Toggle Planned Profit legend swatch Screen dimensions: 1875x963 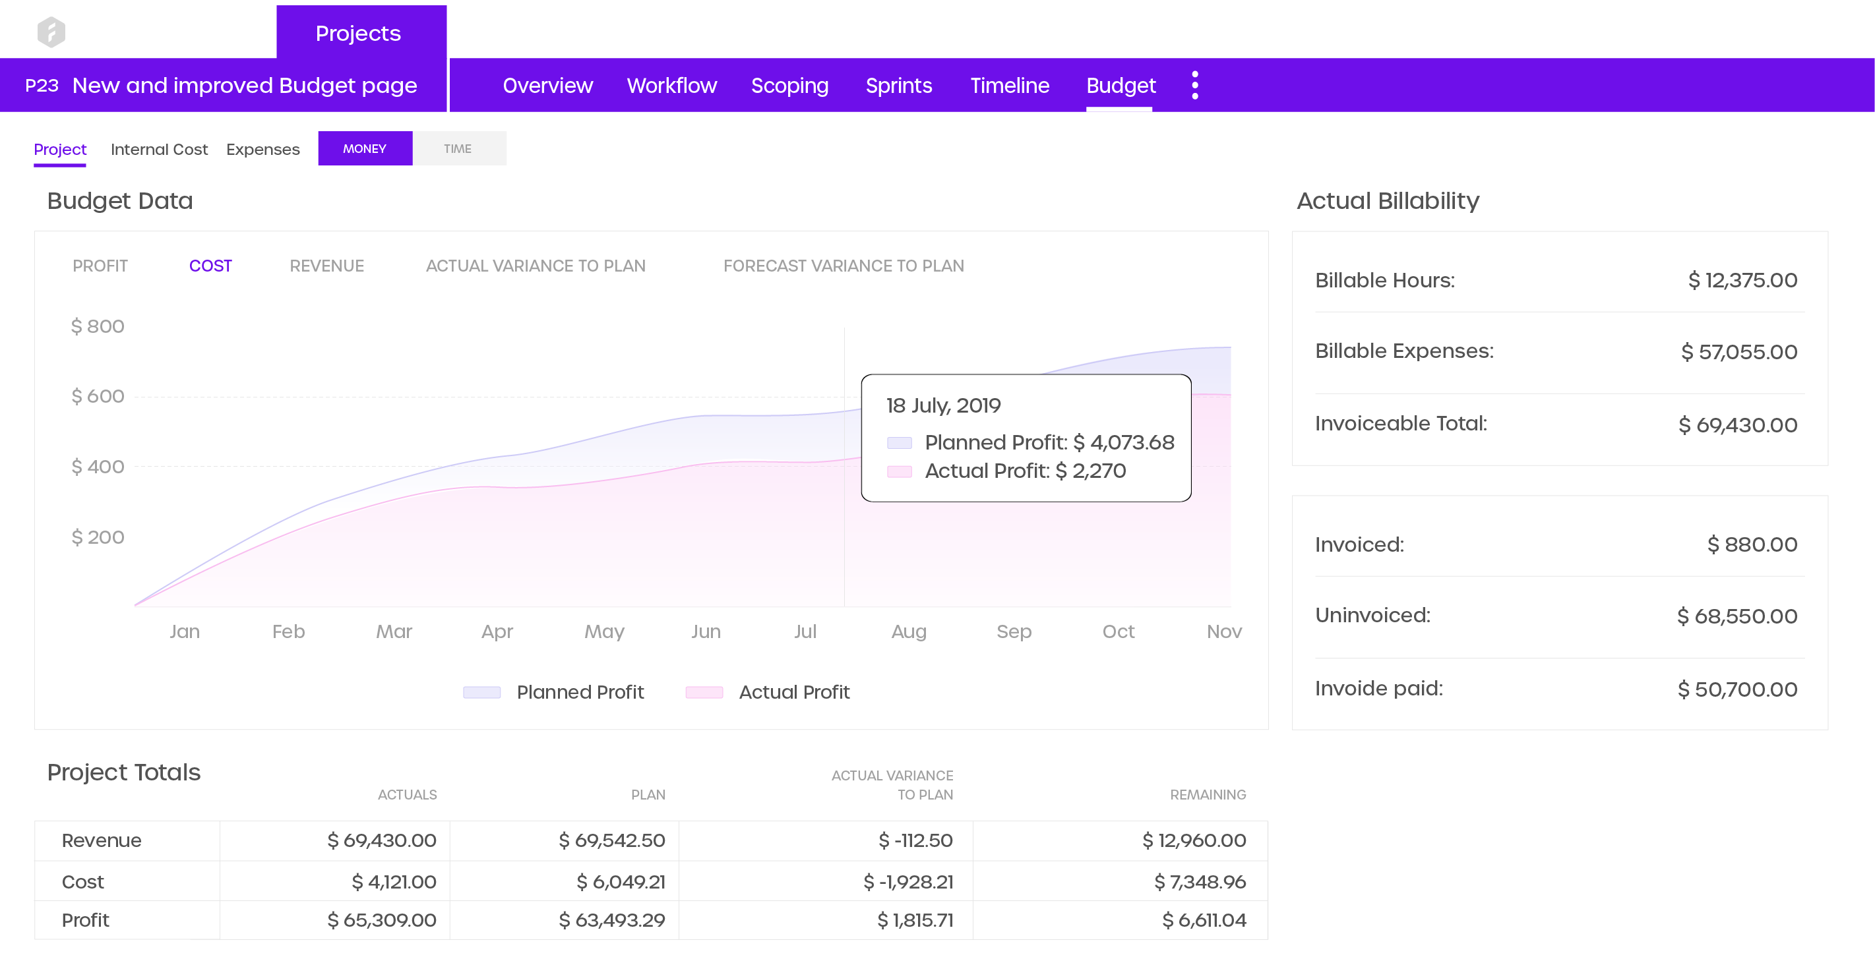click(x=481, y=691)
